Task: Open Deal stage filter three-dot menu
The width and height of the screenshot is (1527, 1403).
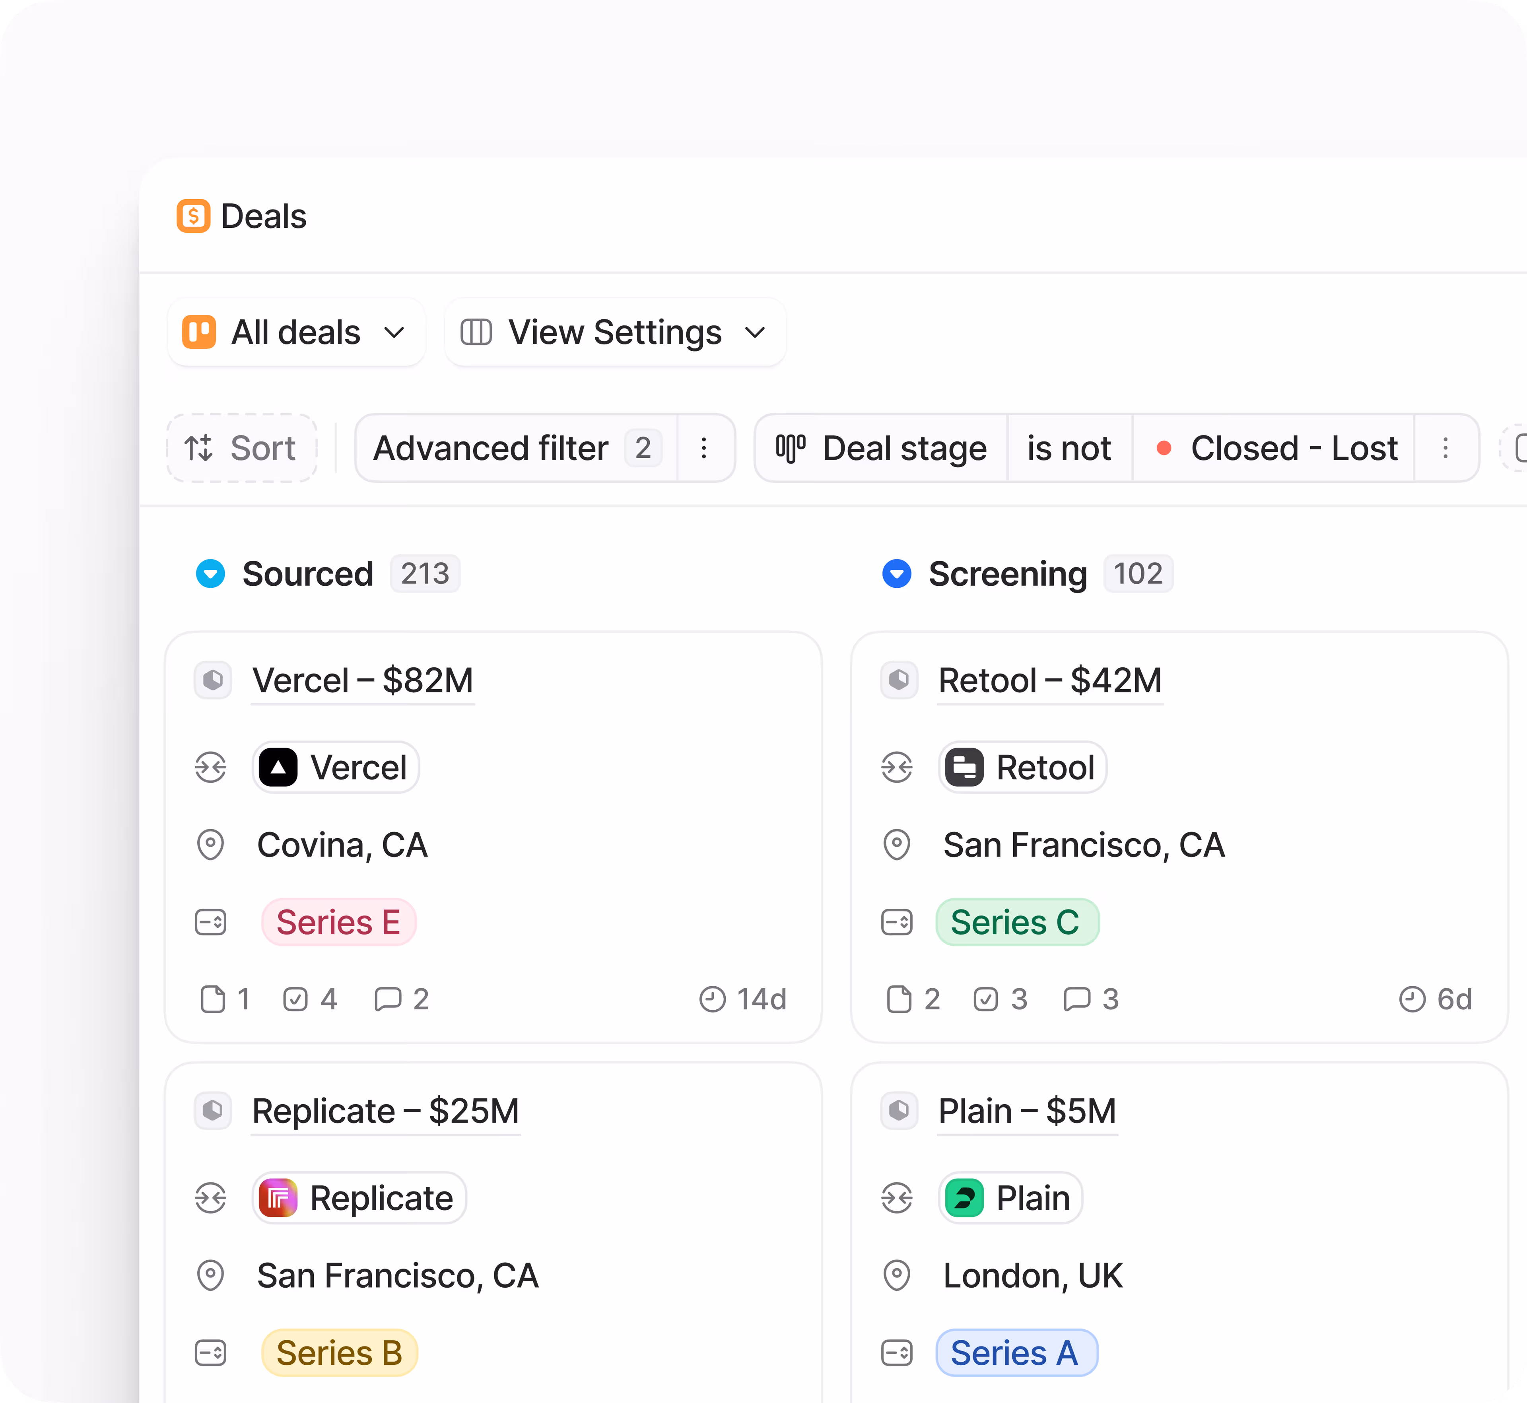Action: point(1445,448)
